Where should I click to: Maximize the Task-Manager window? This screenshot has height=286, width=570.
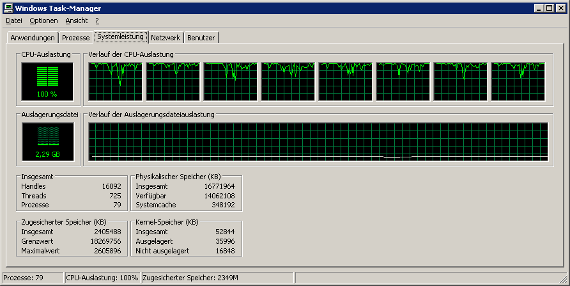point(550,8)
